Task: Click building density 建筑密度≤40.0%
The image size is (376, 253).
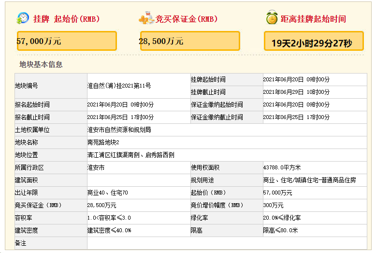Action: [109, 230]
